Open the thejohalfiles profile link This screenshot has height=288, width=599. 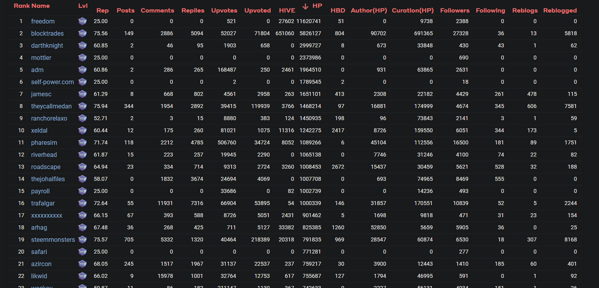pyautogui.click(x=48, y=179)
